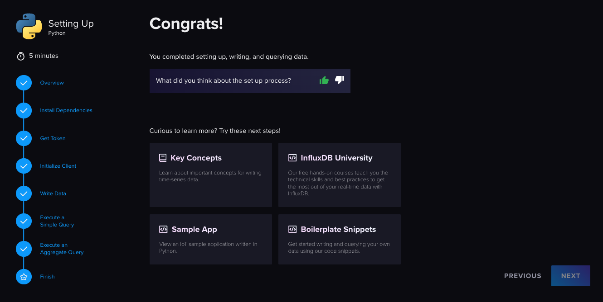Click the Write Data checkmark icon
Image resolution: width=603 pixels, height=302 pixels.
(24, 193)
